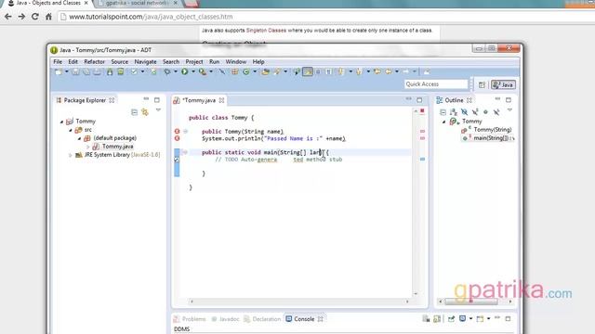
Task: Click the Open Perspective icon
Action: point(482,84)
